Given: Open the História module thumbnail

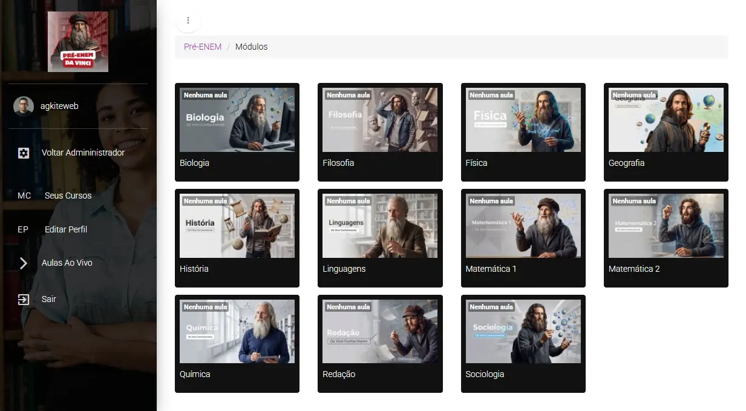Looking at the screenshot, I should 237,226.
